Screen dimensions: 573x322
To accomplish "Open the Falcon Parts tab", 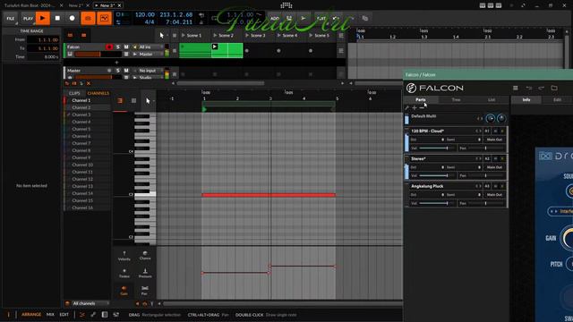I will tap(421, 99).
